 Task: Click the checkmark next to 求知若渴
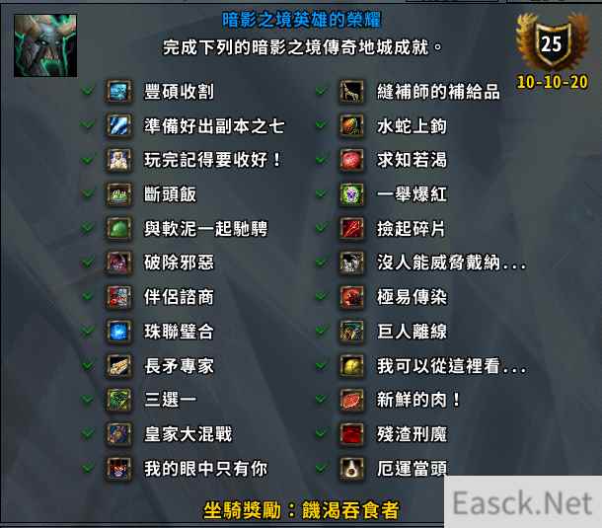point(321,159)
